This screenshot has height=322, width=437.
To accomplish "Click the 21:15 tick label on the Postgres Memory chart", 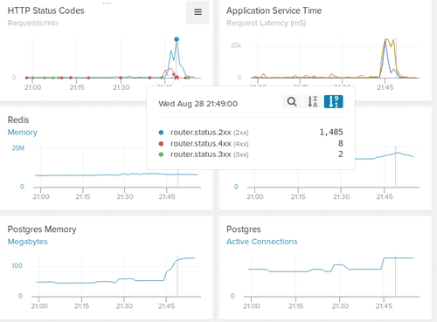I will [x=81, y=306].
